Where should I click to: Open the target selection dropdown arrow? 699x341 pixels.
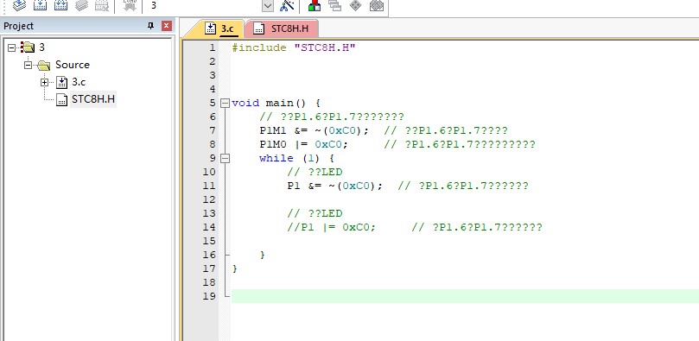tap(268, 6)
